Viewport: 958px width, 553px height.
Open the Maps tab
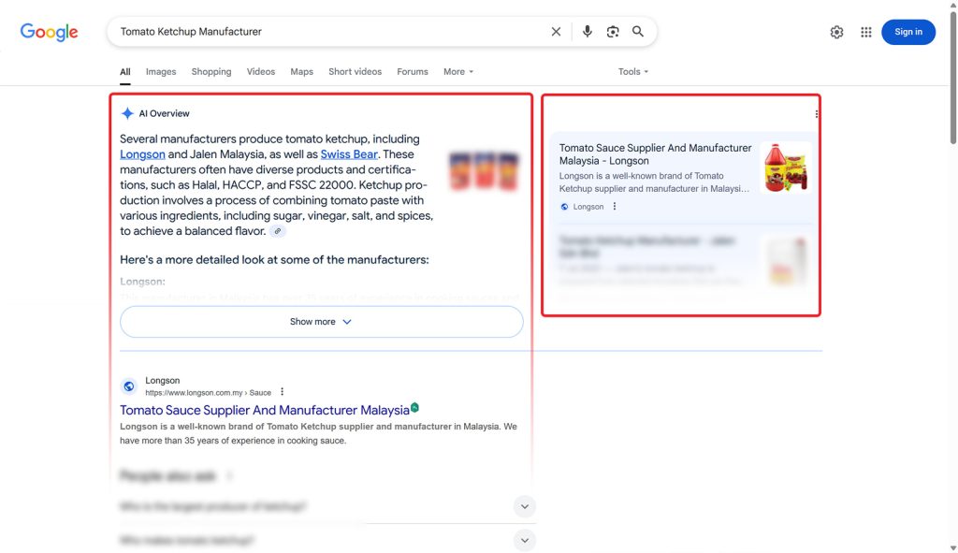[x=302, y=71]
